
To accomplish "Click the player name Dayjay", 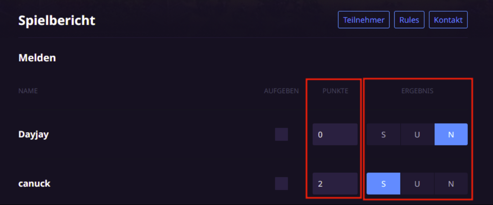I will coord(34,135).
